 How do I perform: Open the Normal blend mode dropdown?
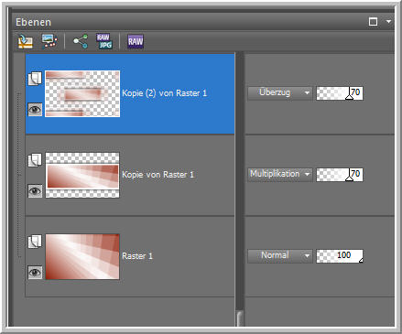click(x=280, y=255)
